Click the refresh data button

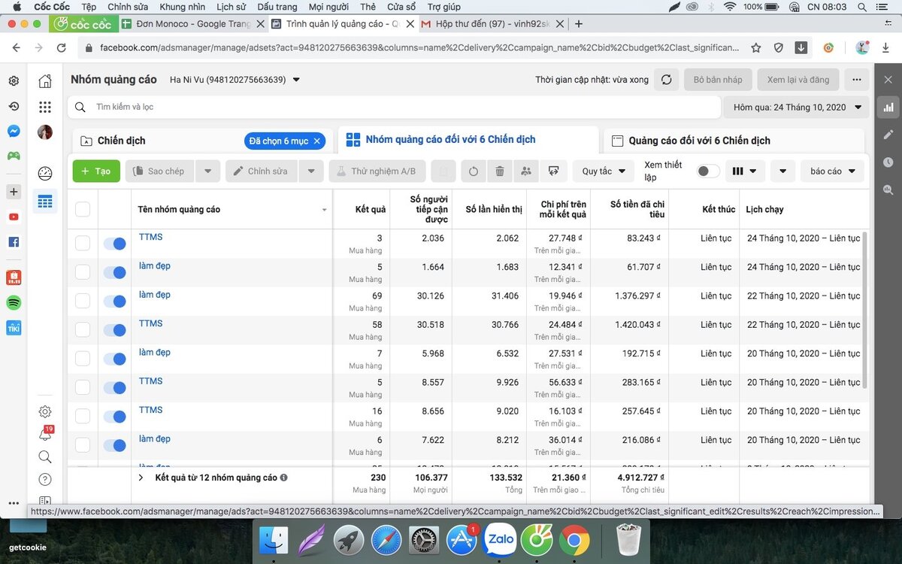(666, 80)
